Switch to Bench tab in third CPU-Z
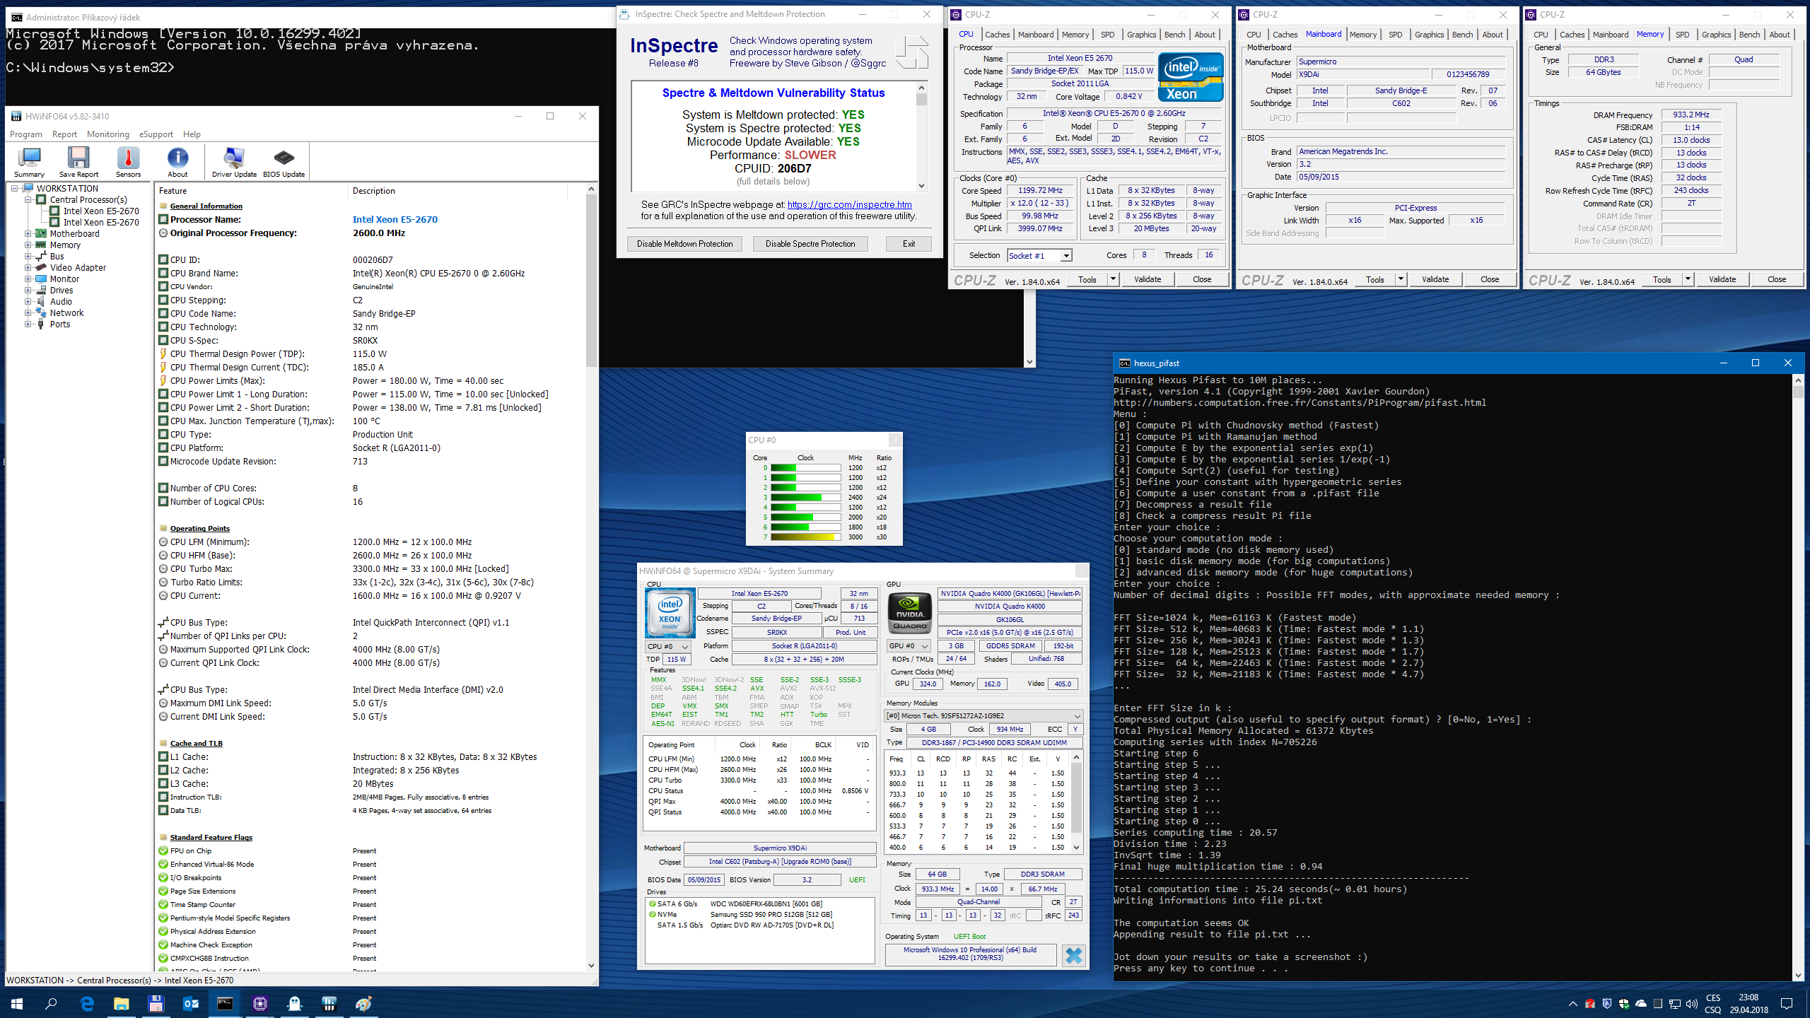 pos(1749,35)
